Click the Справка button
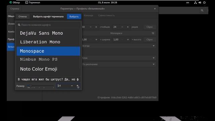Screen dimensions: 215x121 [x=14, y=9]
